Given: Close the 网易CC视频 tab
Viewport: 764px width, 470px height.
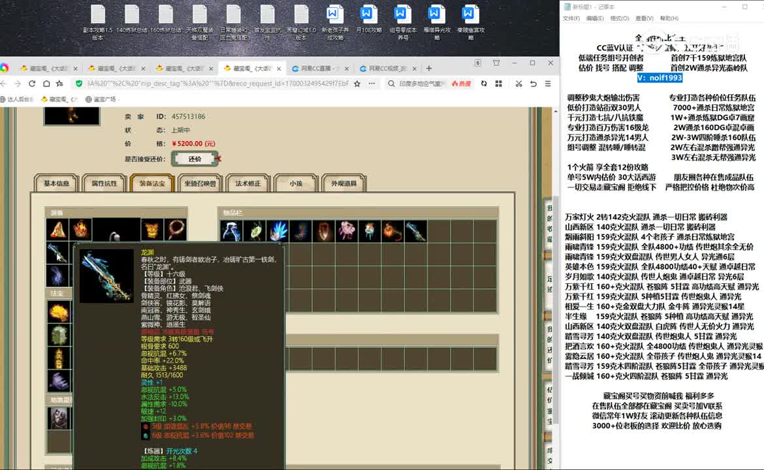Looking at the screenshot, I should (x=414, y=69).
